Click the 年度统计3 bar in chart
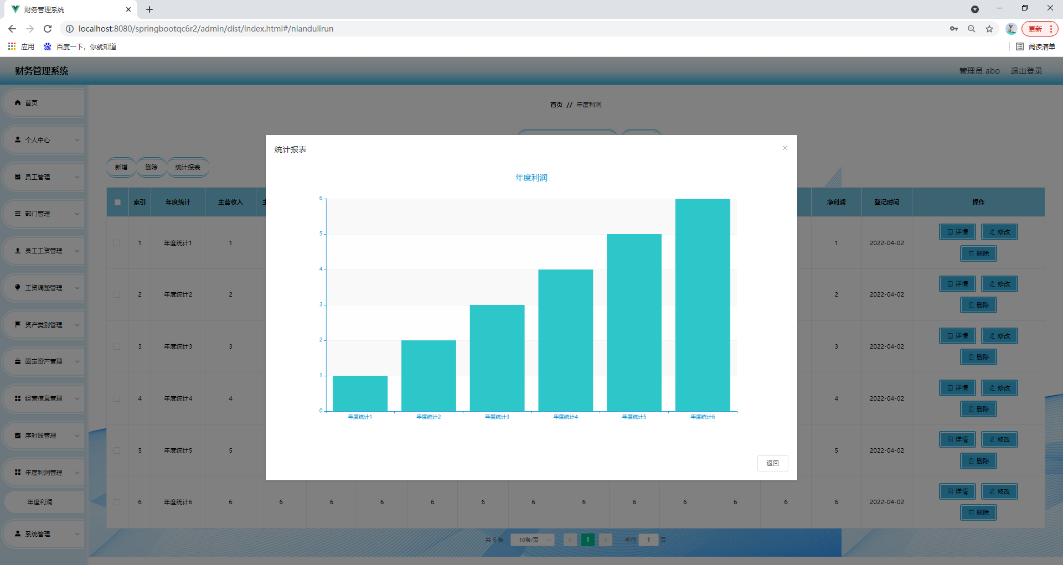Screen dimensions: 1063x565 (x=497, y=358)
